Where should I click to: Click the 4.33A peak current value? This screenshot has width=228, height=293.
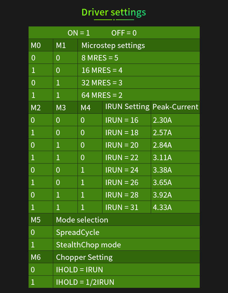click(162, 207)
